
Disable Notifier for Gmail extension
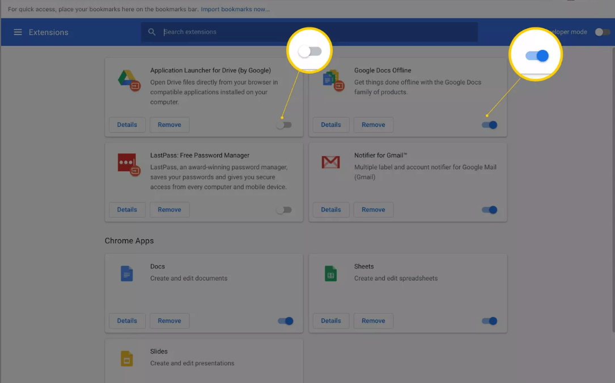coord(490,210)
